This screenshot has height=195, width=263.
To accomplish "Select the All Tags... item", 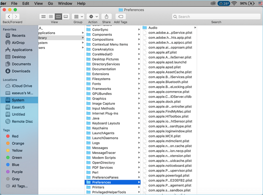I will tap(20, 186).
